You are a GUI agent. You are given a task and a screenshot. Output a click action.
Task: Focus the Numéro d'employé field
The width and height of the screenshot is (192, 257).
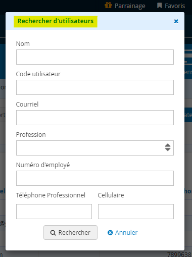click(95, 178)
